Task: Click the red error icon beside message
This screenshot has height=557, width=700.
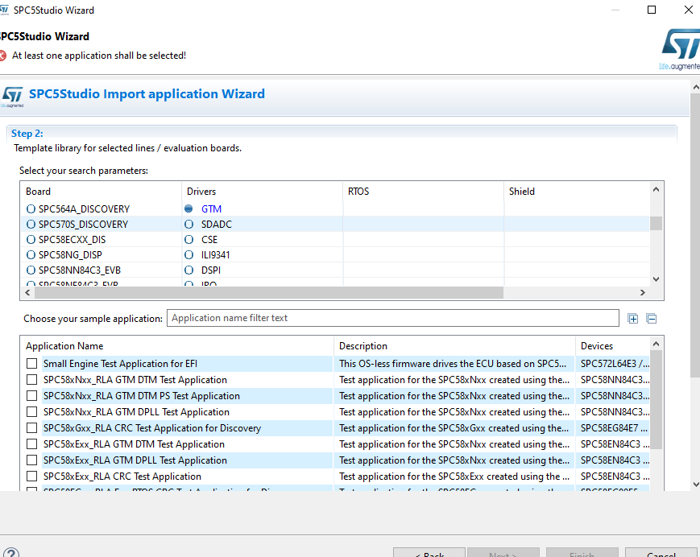Action: point(2,56)
